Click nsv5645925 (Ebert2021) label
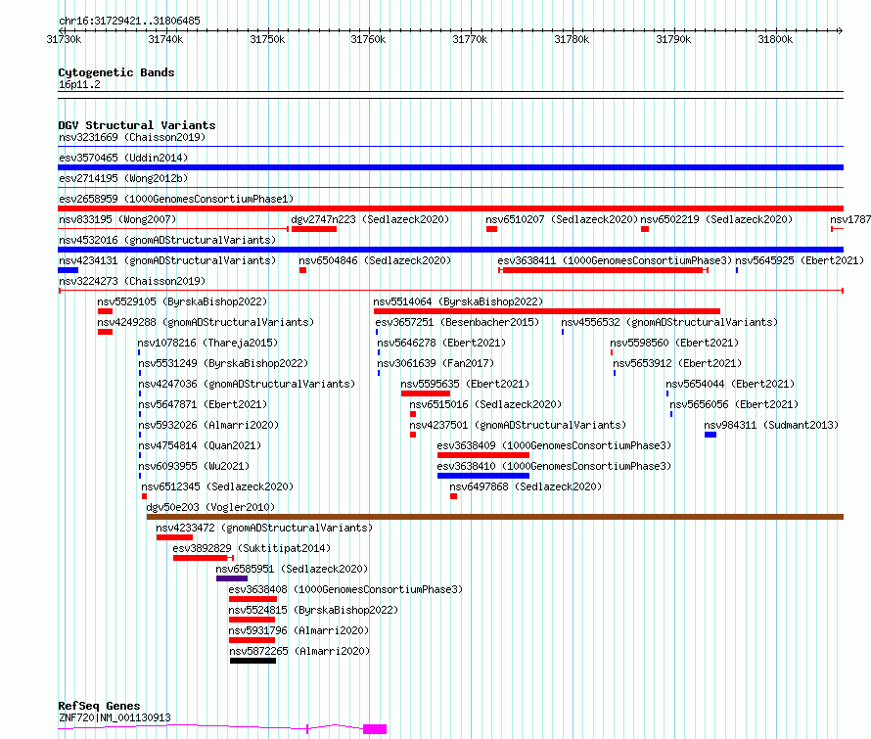Image resolution: width=871 pixels, height=739 pixels. pos(800,260)
